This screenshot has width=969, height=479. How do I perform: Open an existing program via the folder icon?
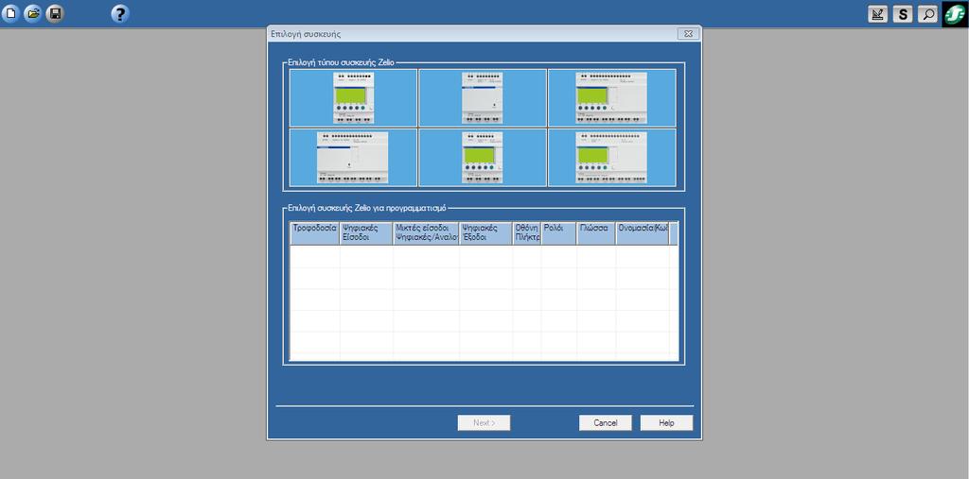[32, 13]
